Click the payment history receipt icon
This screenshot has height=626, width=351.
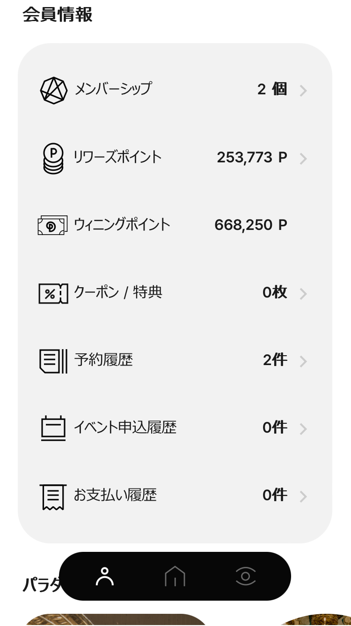coord(53,496)
